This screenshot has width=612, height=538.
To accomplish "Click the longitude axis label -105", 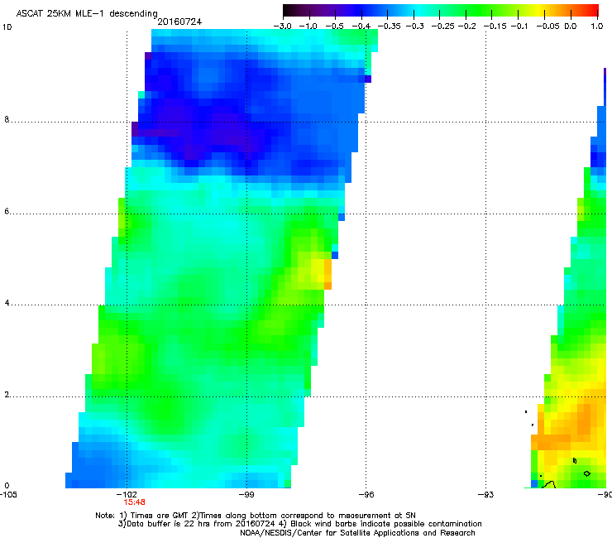I will coord(8,494).
